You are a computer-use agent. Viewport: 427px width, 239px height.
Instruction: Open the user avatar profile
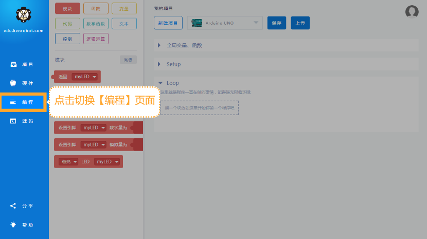click(412, 12)
